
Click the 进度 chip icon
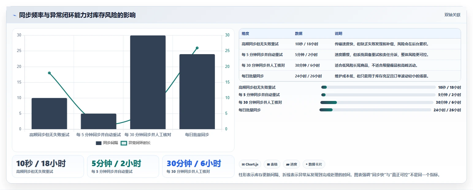[x=288, y=164]
